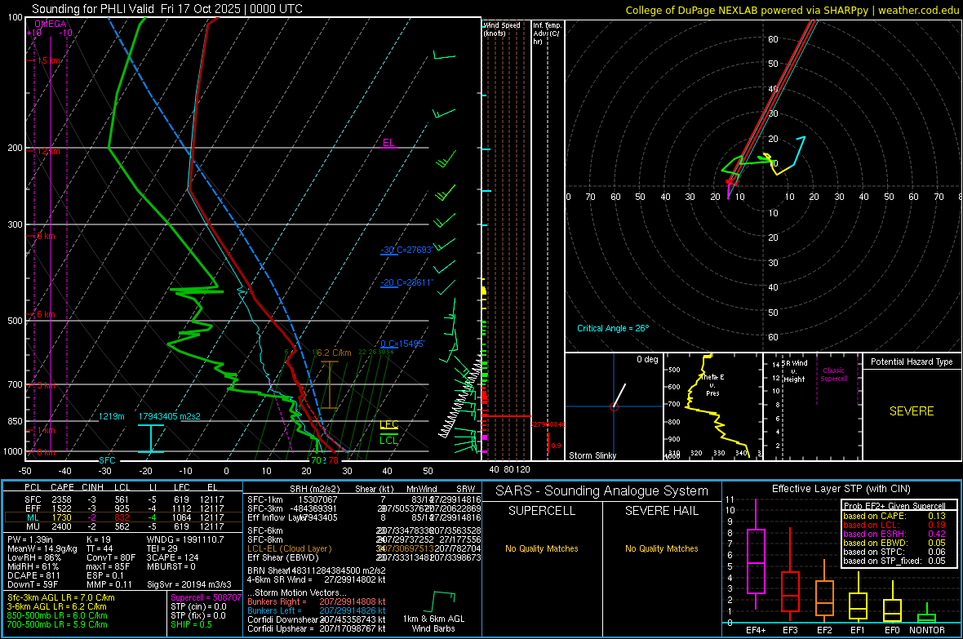Click the "based on ESRH: 0.42" probability
963x639 pixels.
click(x=894, y=534)
